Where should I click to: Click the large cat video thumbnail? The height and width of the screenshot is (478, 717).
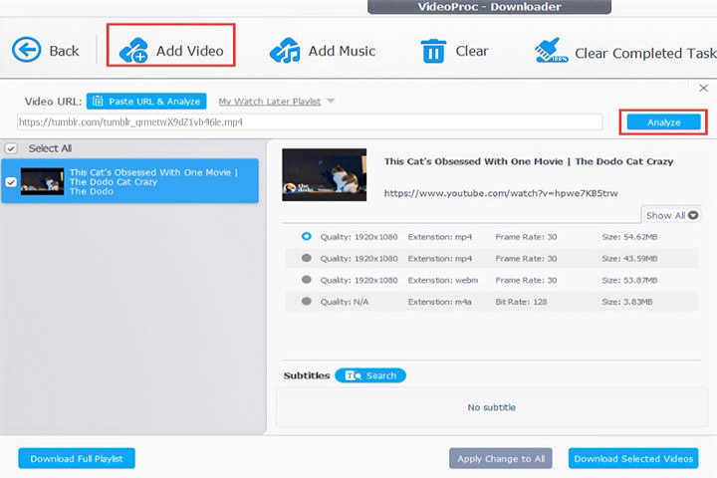point(325,174)
